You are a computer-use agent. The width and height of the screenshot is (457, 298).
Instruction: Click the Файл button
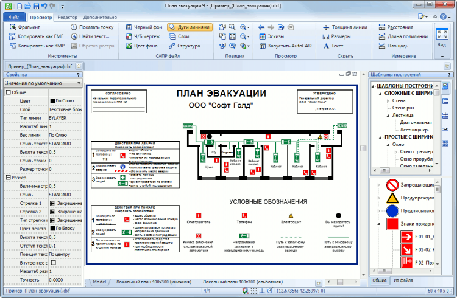(14, 17)
